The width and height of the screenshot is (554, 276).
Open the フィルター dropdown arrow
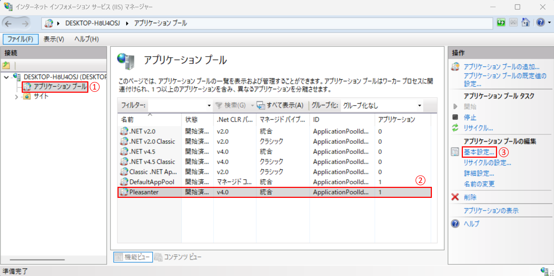tap(209, 105)
